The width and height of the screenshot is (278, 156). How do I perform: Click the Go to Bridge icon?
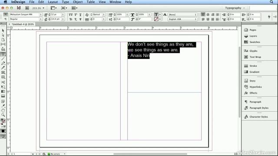click(x=27, y=8)
